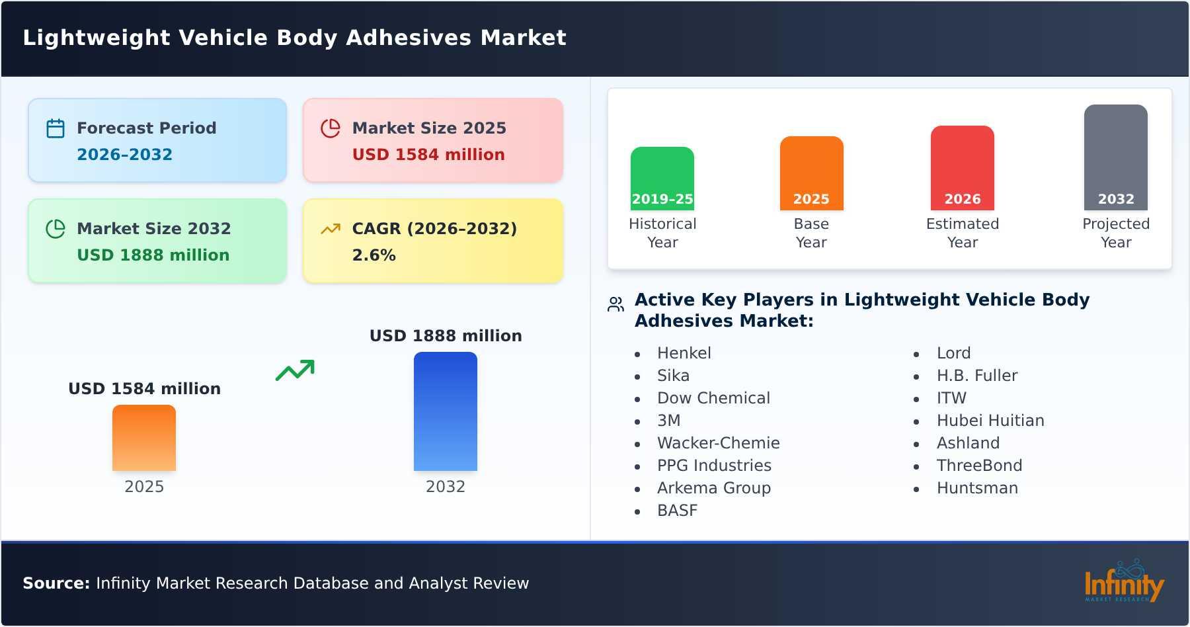
Task: Open the Market Size 2025 card
Action: tap(433, 140)
